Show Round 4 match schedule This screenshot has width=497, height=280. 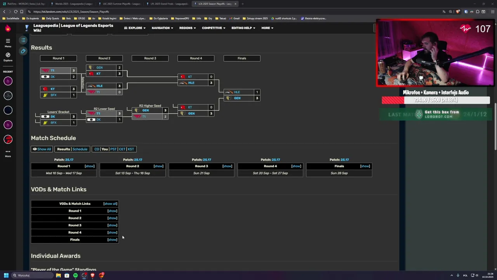(296, 166)
